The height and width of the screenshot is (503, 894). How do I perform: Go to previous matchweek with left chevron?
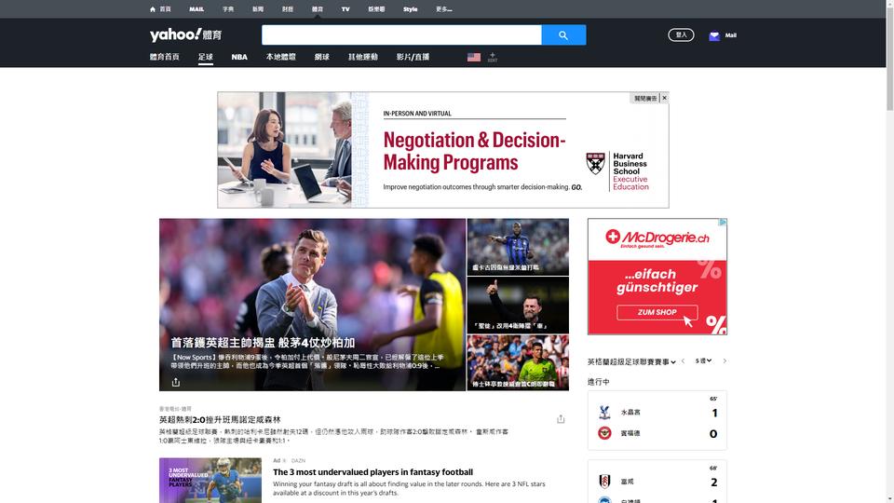coord(683,361)
